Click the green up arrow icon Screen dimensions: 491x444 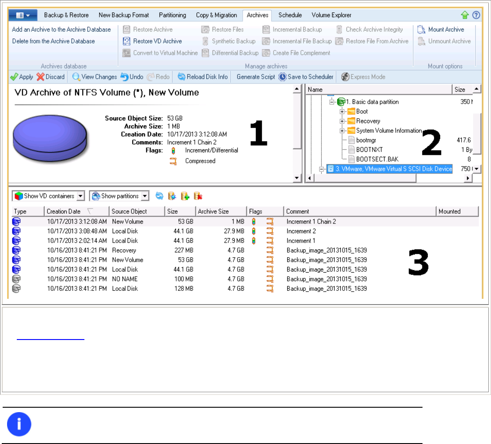pos(464,15)
